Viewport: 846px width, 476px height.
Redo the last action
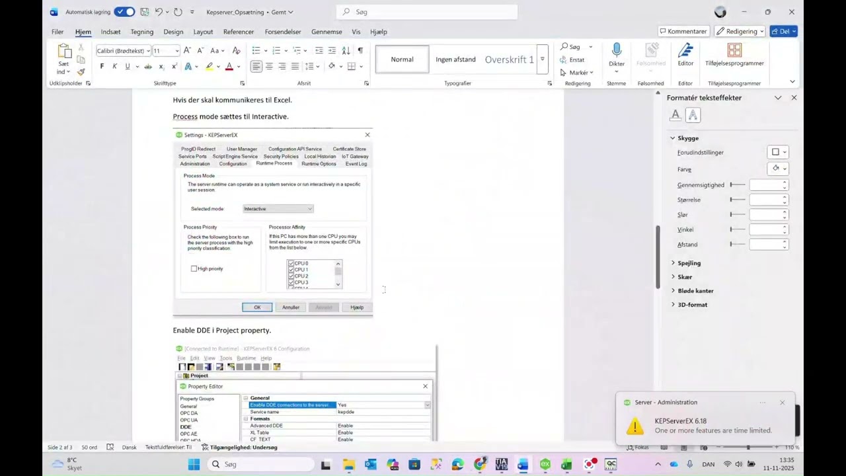click(x=178, y=12)
